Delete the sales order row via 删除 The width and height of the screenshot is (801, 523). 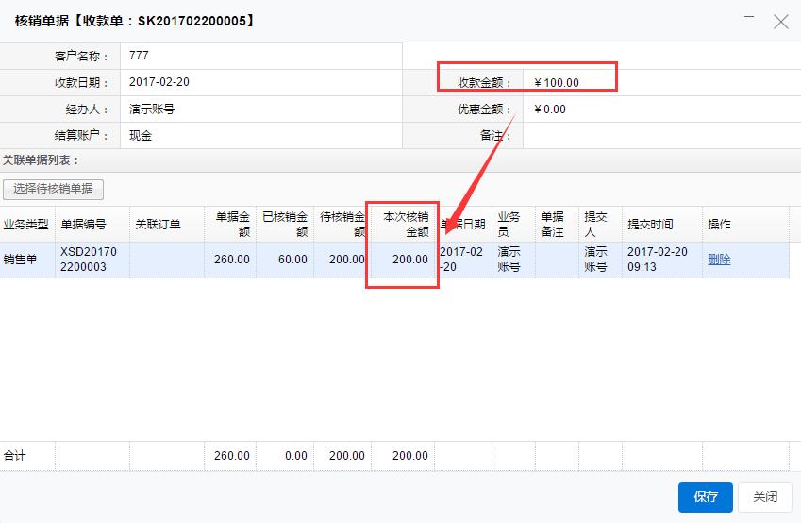pyautogui.click(x=719, y=260)
